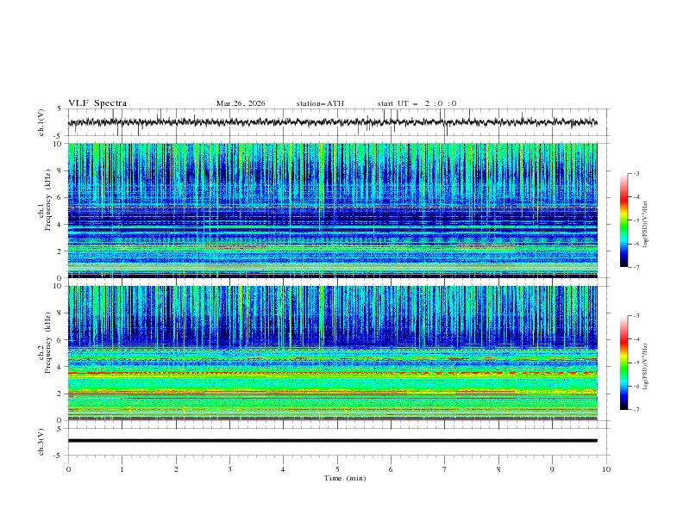Click time axis tick label "0"

68,469
